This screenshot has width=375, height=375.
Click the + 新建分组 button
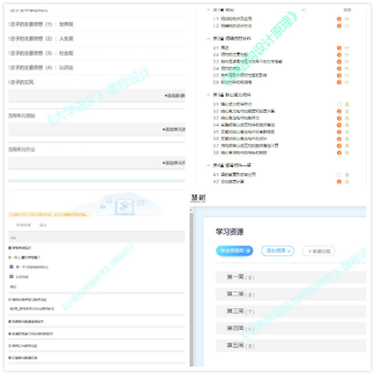click(x=319, y=251)
